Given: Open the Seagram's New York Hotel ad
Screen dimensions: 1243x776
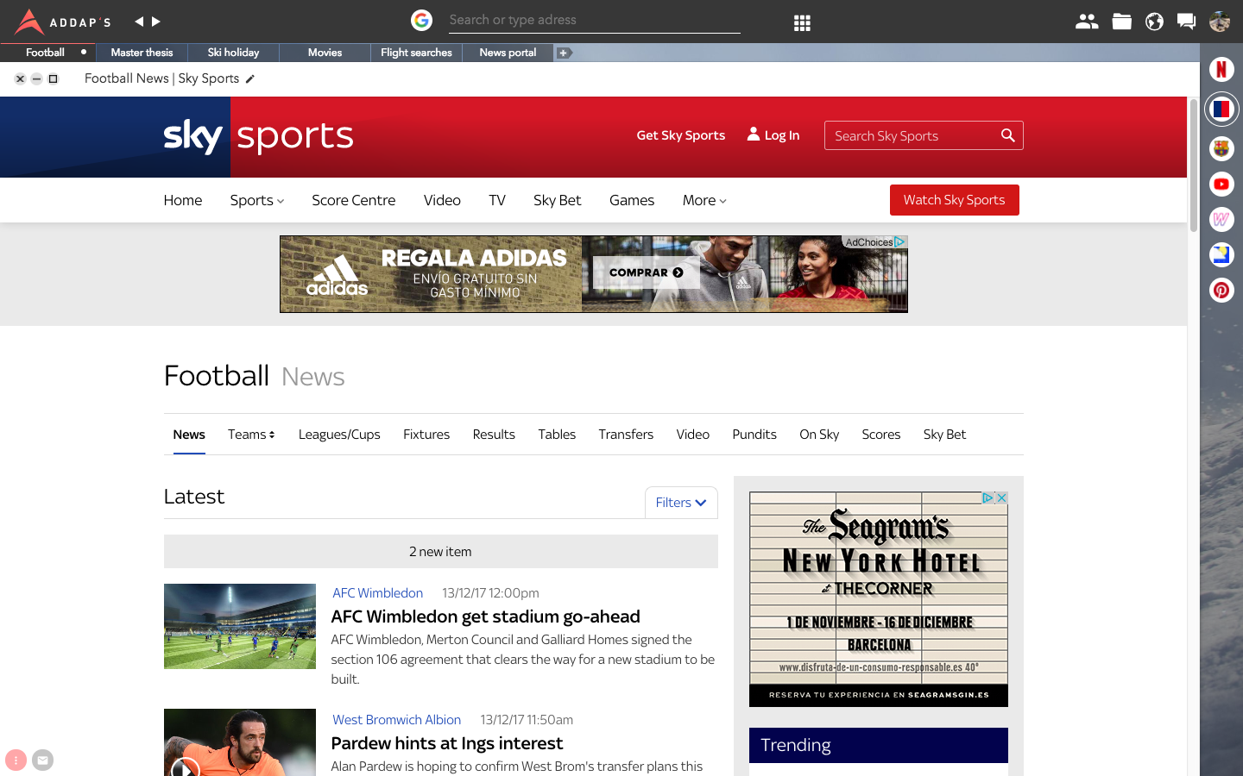Looking at the screenshot, I should click(878, 599).
